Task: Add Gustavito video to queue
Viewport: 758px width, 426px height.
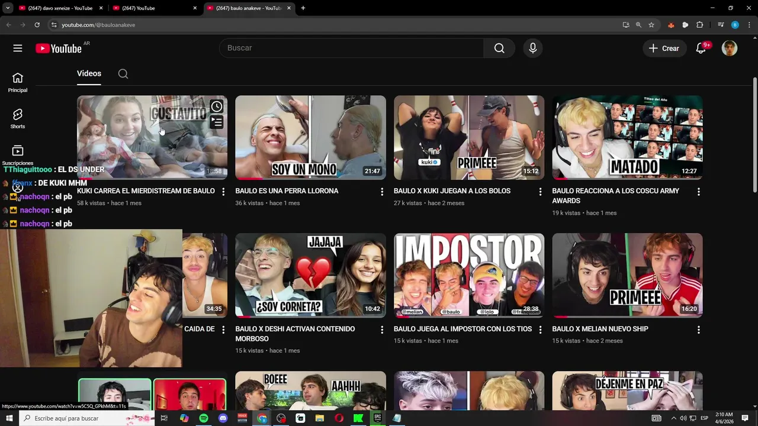Action: pos(217,122)
